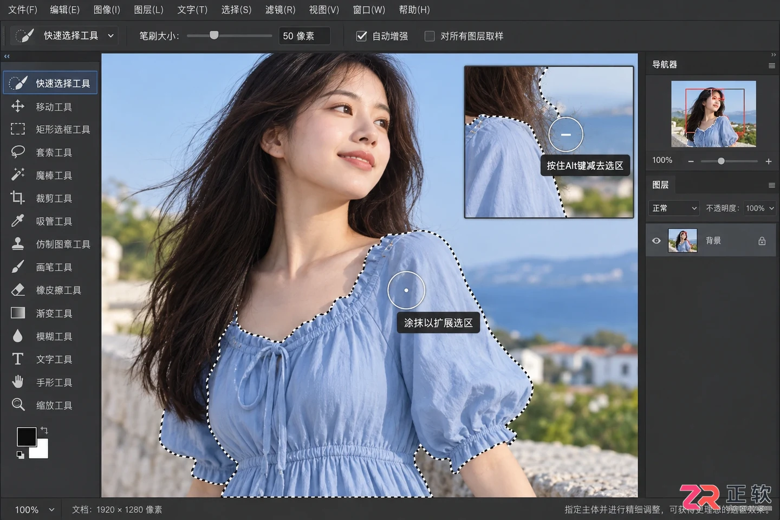Expand the 不透明度 100% dropdown

[x=759, y=208]
